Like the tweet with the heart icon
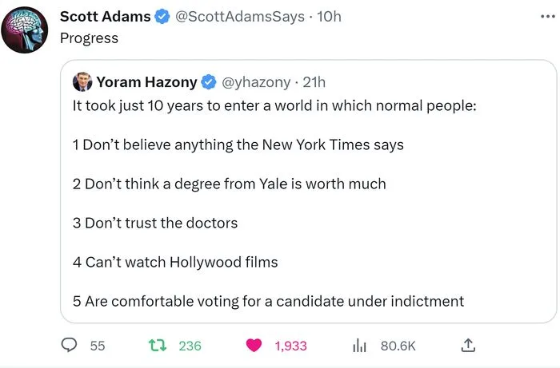Image resolution: width=560 pixels, height=368 pixels. (255, 346)
